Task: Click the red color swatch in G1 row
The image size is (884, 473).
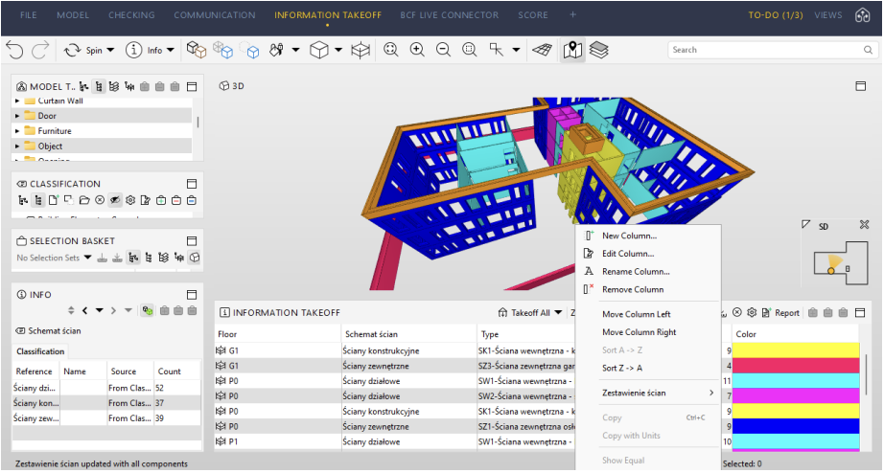Action: pos(796,366)
